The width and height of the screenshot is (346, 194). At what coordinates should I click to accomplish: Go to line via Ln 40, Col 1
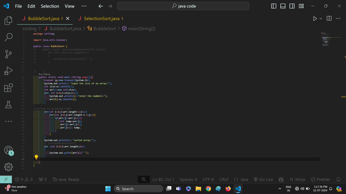coord(163,179)
